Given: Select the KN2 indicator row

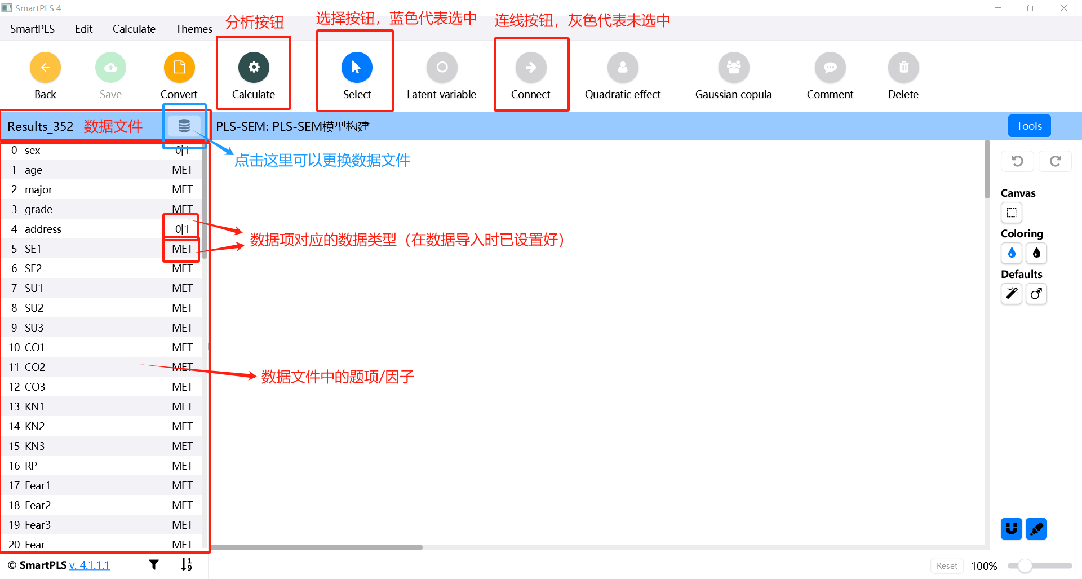Looking at the screenshot, I should point(101,426).
